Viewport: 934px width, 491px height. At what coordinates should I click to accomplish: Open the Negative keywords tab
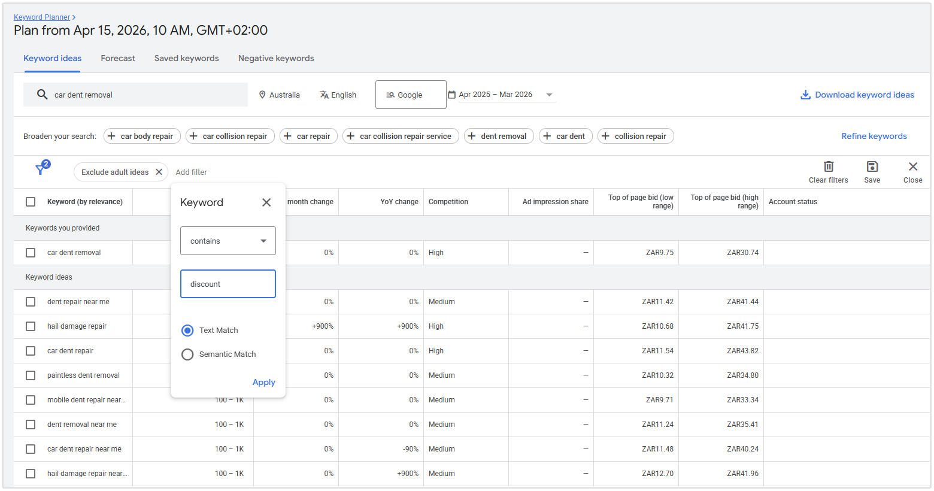tap(275, 58)
